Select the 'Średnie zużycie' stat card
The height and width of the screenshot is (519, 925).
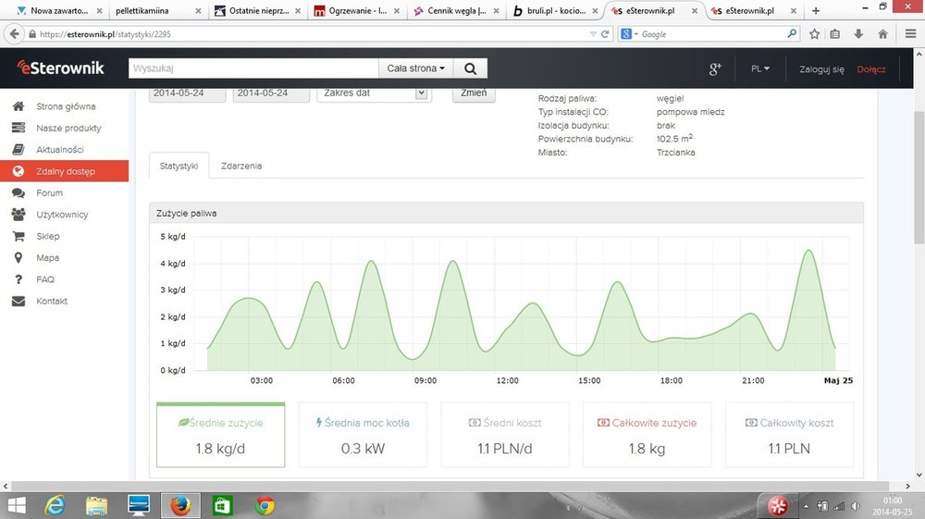click(x=220, y=435)
